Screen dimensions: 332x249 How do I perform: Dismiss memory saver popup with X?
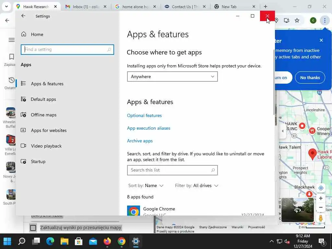[321, 40]
